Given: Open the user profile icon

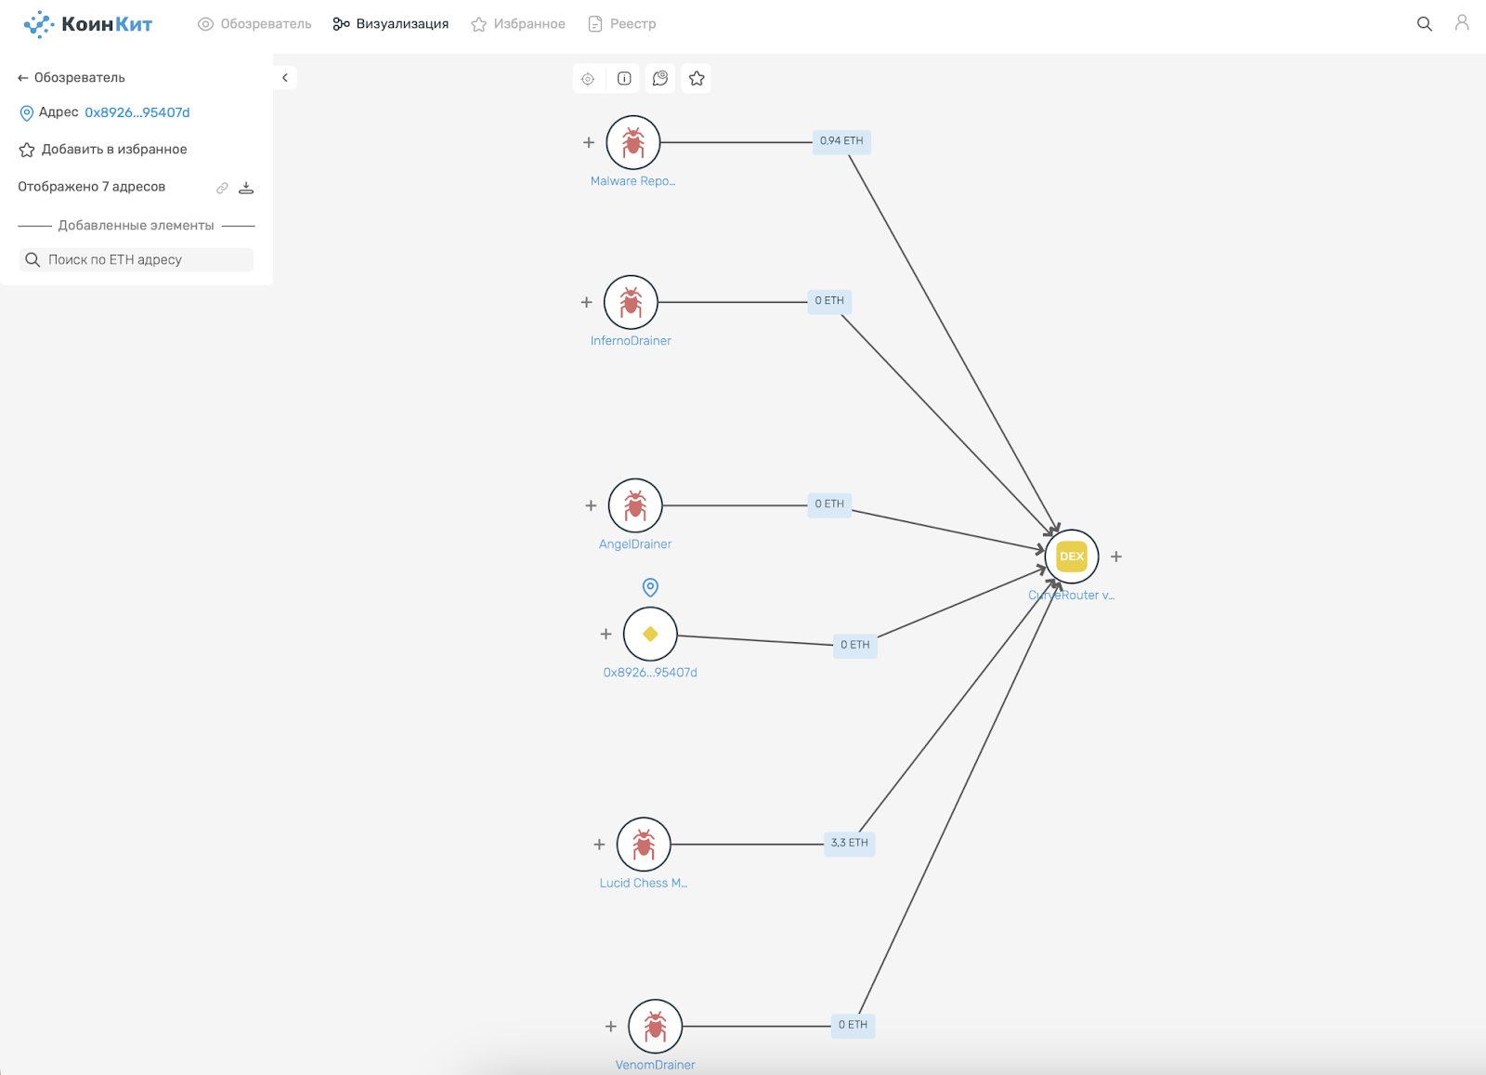Looking at the screenshot, I should pos(1462,23).
